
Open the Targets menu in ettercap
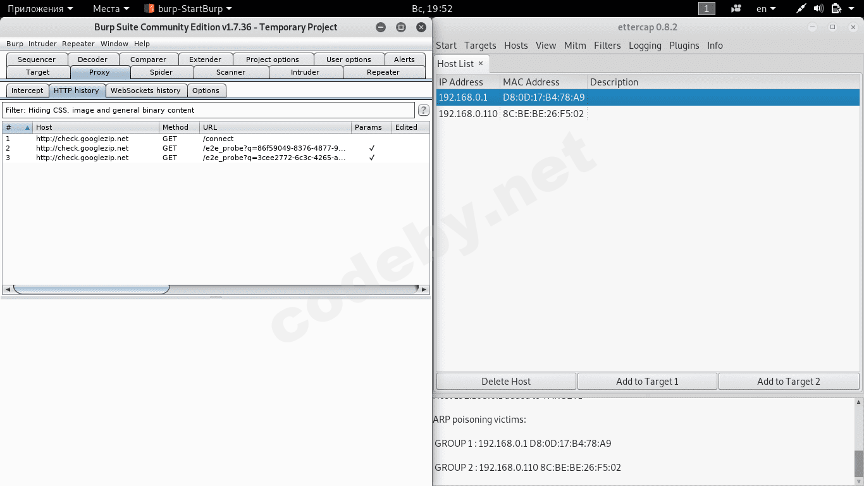pyautogui.click(x=480, y=46)
